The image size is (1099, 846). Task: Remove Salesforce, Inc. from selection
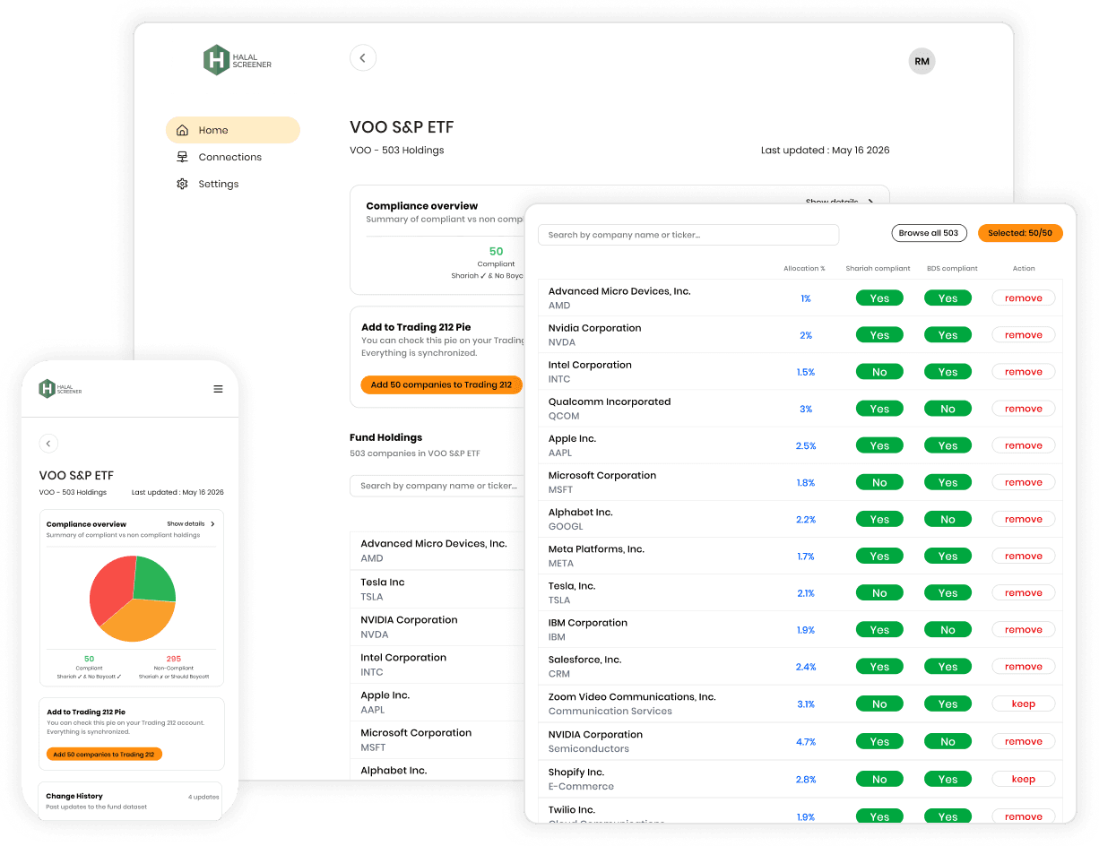tap(1023, 667)
